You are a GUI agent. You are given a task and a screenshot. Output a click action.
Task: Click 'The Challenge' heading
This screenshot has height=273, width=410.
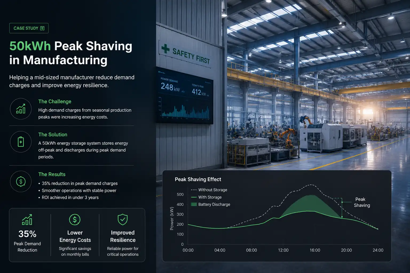[x=55, y=102]
